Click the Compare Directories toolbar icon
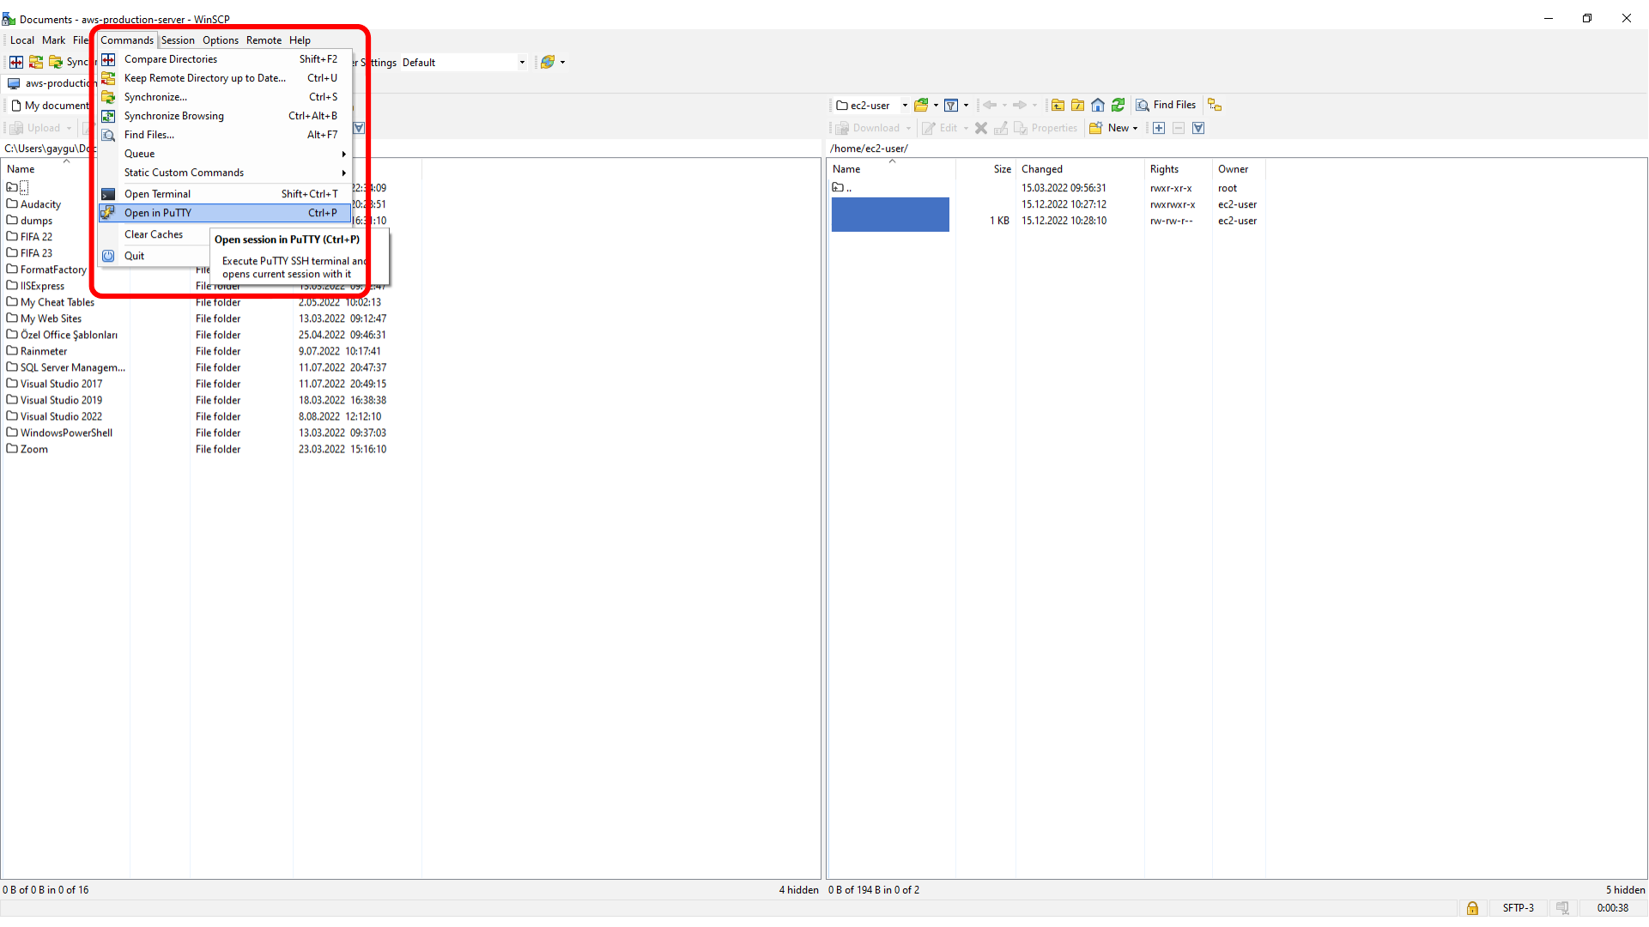The height and width of the screenshot is (927, 1649). pyautogui.click(x=16, y=62)
